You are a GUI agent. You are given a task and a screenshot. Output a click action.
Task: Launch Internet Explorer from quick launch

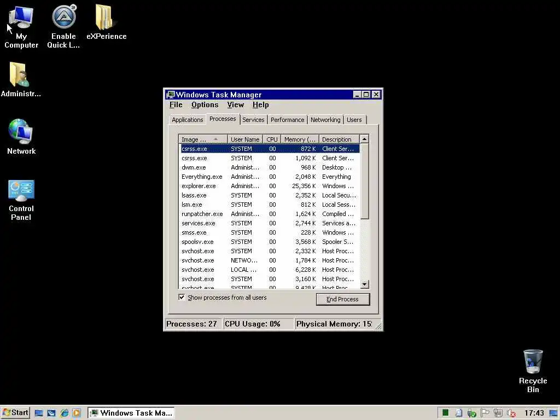point(65,413)
